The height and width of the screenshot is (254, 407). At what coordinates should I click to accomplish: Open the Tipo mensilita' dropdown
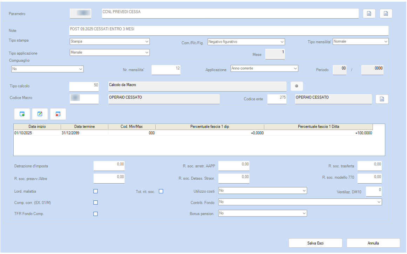coord(360,41)
